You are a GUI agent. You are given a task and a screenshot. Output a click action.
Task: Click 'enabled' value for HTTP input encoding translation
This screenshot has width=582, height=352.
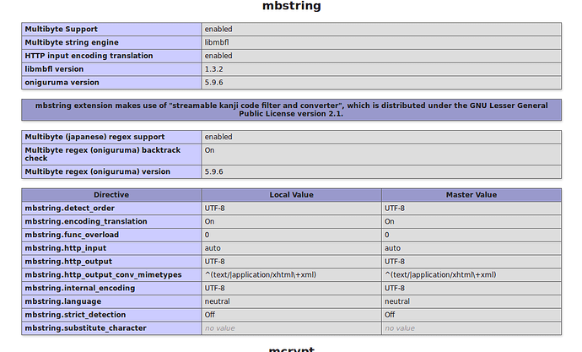(381, 56)
